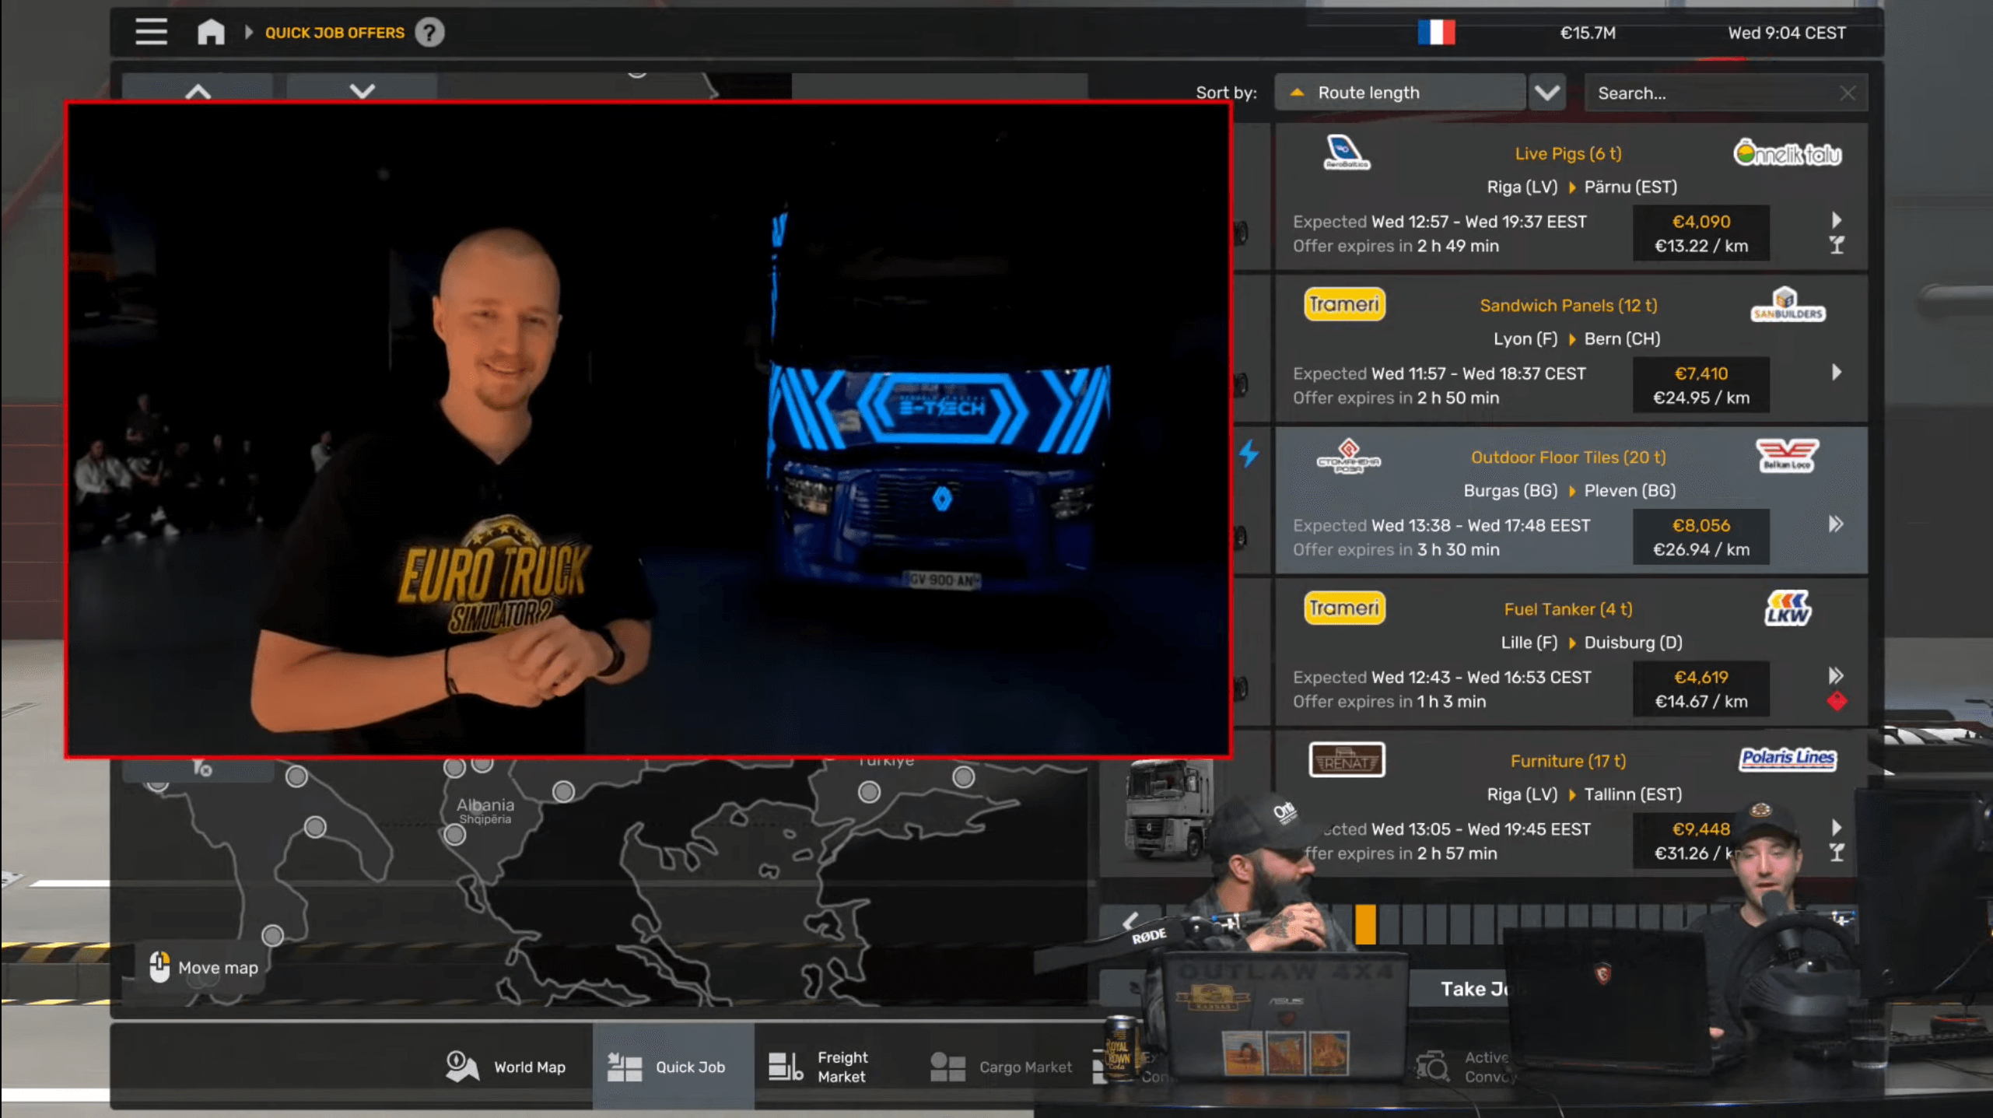Click the French flag icon
1993x1118 pixels.
[x=1436, y=33]
